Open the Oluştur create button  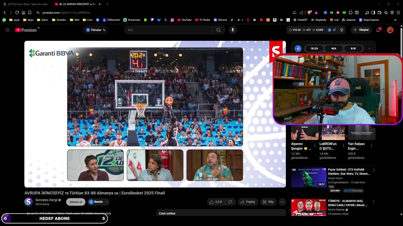pyautogui.click(x=361, y=30)
